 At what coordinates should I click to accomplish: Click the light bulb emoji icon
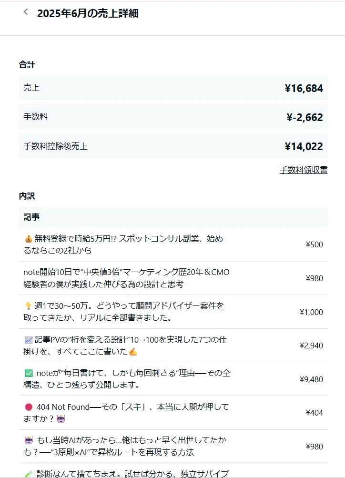click(x=29, y=306)
